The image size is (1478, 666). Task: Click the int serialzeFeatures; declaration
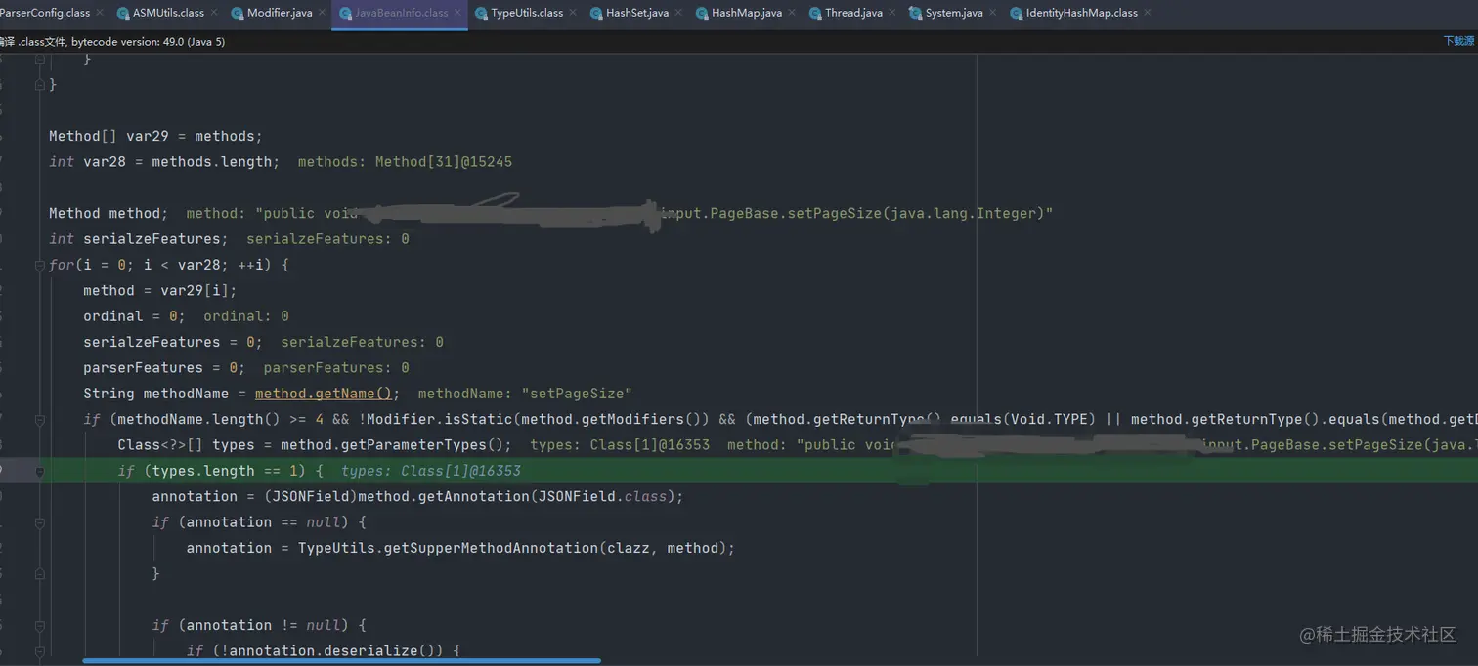[x=139, y=238]
